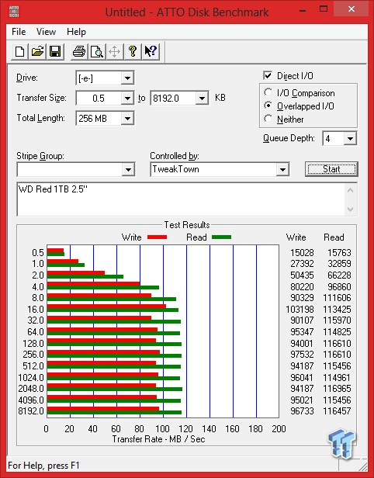Open the View menu
The height and width of the screenshot is (478, 374).
(x=46, y=32)
